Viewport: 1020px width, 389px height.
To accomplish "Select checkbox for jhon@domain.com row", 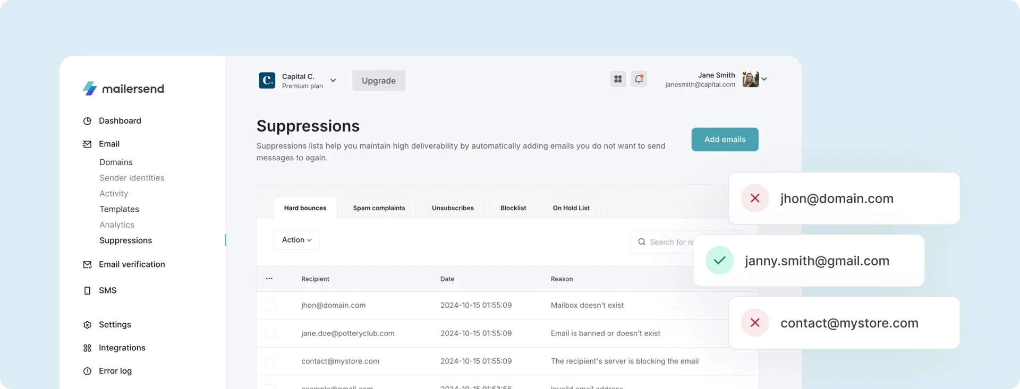I will click(270, 306).
